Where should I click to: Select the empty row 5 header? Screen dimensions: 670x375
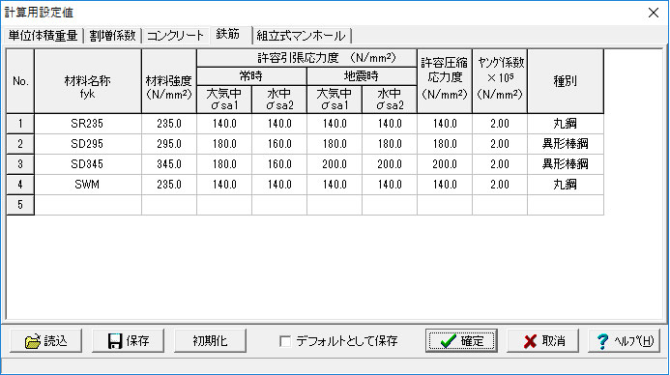pos(20,205)
